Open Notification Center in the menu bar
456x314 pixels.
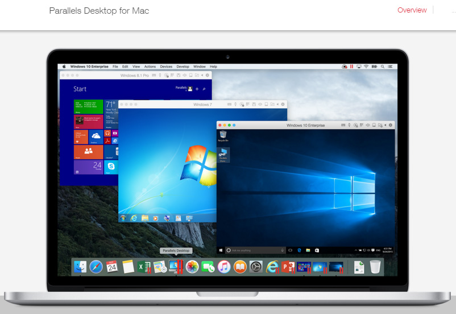tap(390, 67)
